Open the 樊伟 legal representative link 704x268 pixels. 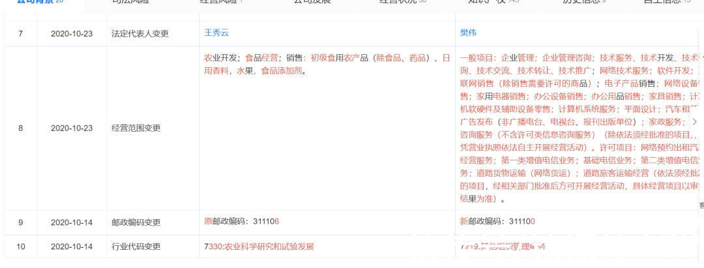[468, 33]
